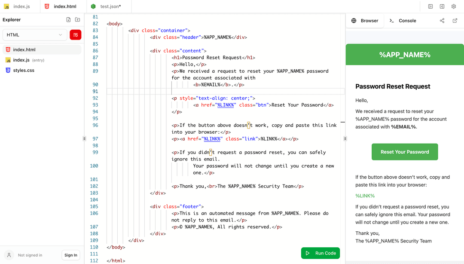
Task: Click the new file icon in Explorer
Action: 68,20
